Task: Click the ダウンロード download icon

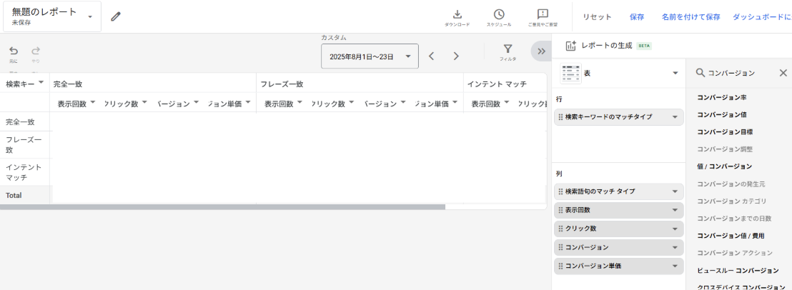Action: pos(457,14)
